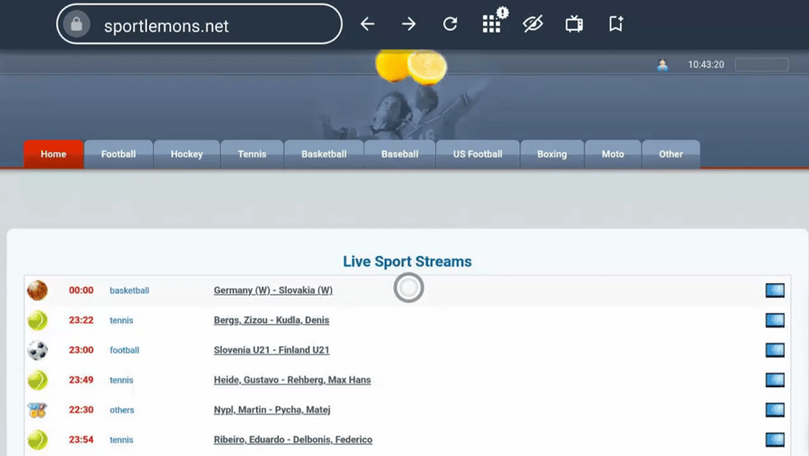
Task: Click the lock icon in address bar
Action: pos(76,24)
